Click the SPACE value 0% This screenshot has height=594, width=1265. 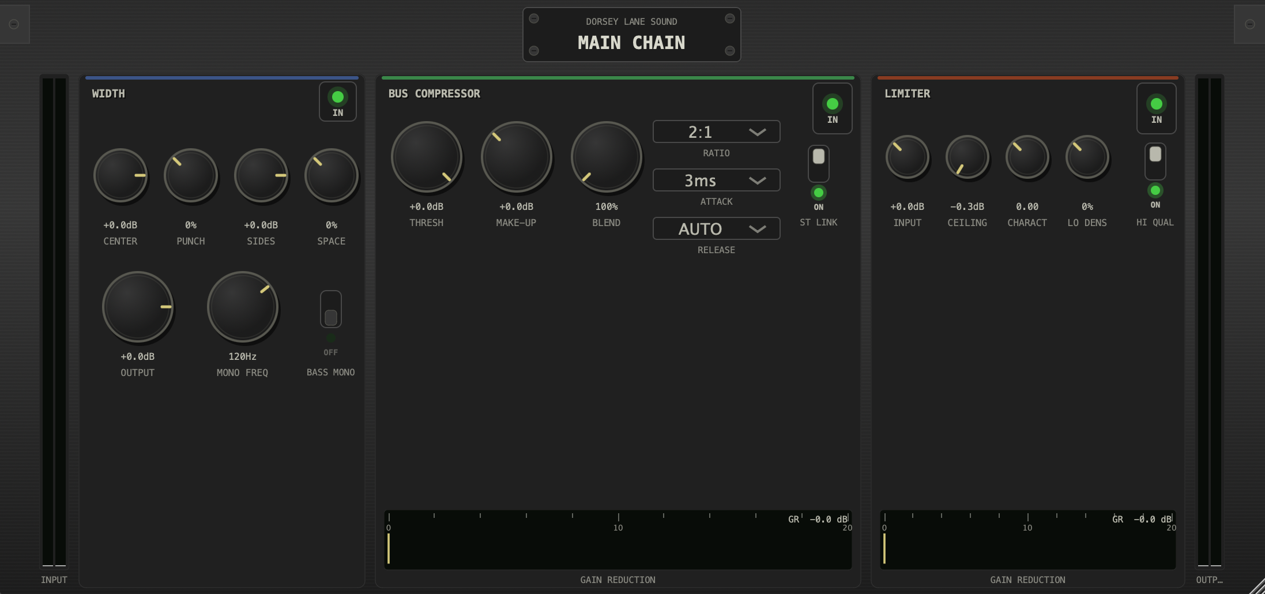[332, 225]
